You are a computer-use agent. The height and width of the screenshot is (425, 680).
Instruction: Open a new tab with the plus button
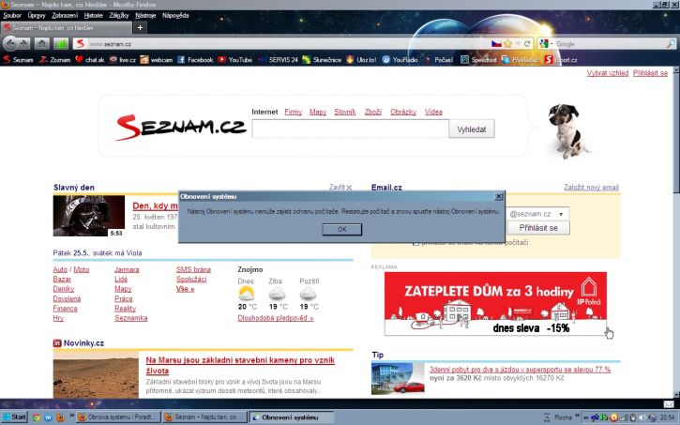point(140,28)
